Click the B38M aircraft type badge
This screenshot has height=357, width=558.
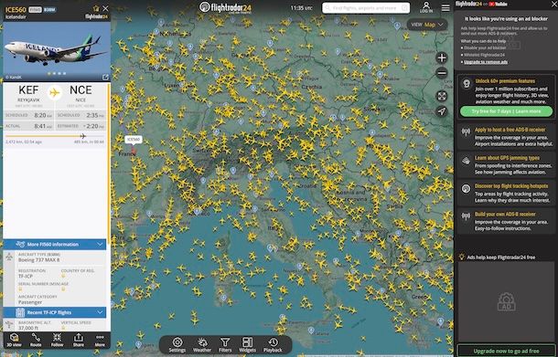click(49, 10)
